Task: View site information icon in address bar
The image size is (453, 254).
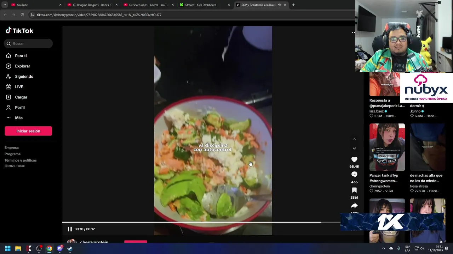Action: [32, 15]
